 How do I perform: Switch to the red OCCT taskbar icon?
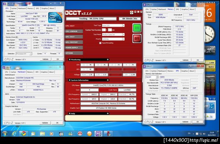[x=108, y=134]
